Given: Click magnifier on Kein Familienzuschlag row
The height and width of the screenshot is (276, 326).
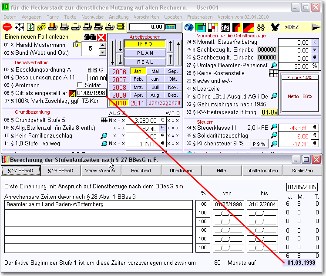Looking at the screenshot, I should (104, 136).
